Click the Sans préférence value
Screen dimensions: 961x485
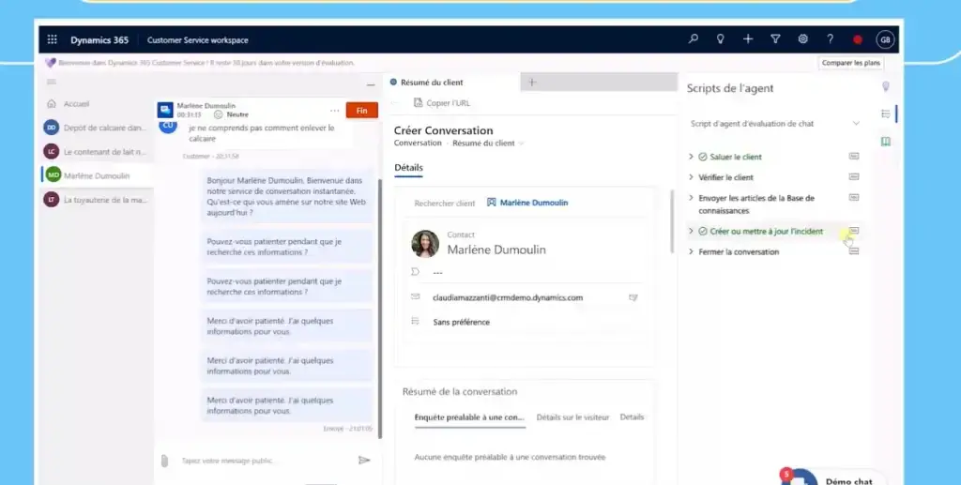(x=462, y=322)
